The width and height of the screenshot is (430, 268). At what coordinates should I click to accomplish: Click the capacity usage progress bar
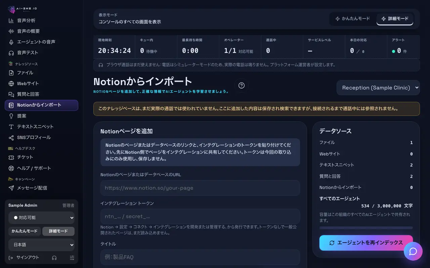(x=366, y=228)
